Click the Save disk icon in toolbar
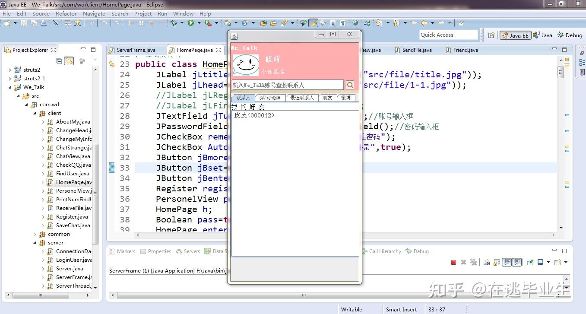Image resolution: width=586 pixels, height=314 pixels. 24,23
